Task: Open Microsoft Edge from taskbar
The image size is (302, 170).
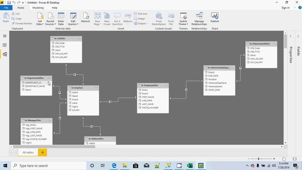Action: [114, 166]
